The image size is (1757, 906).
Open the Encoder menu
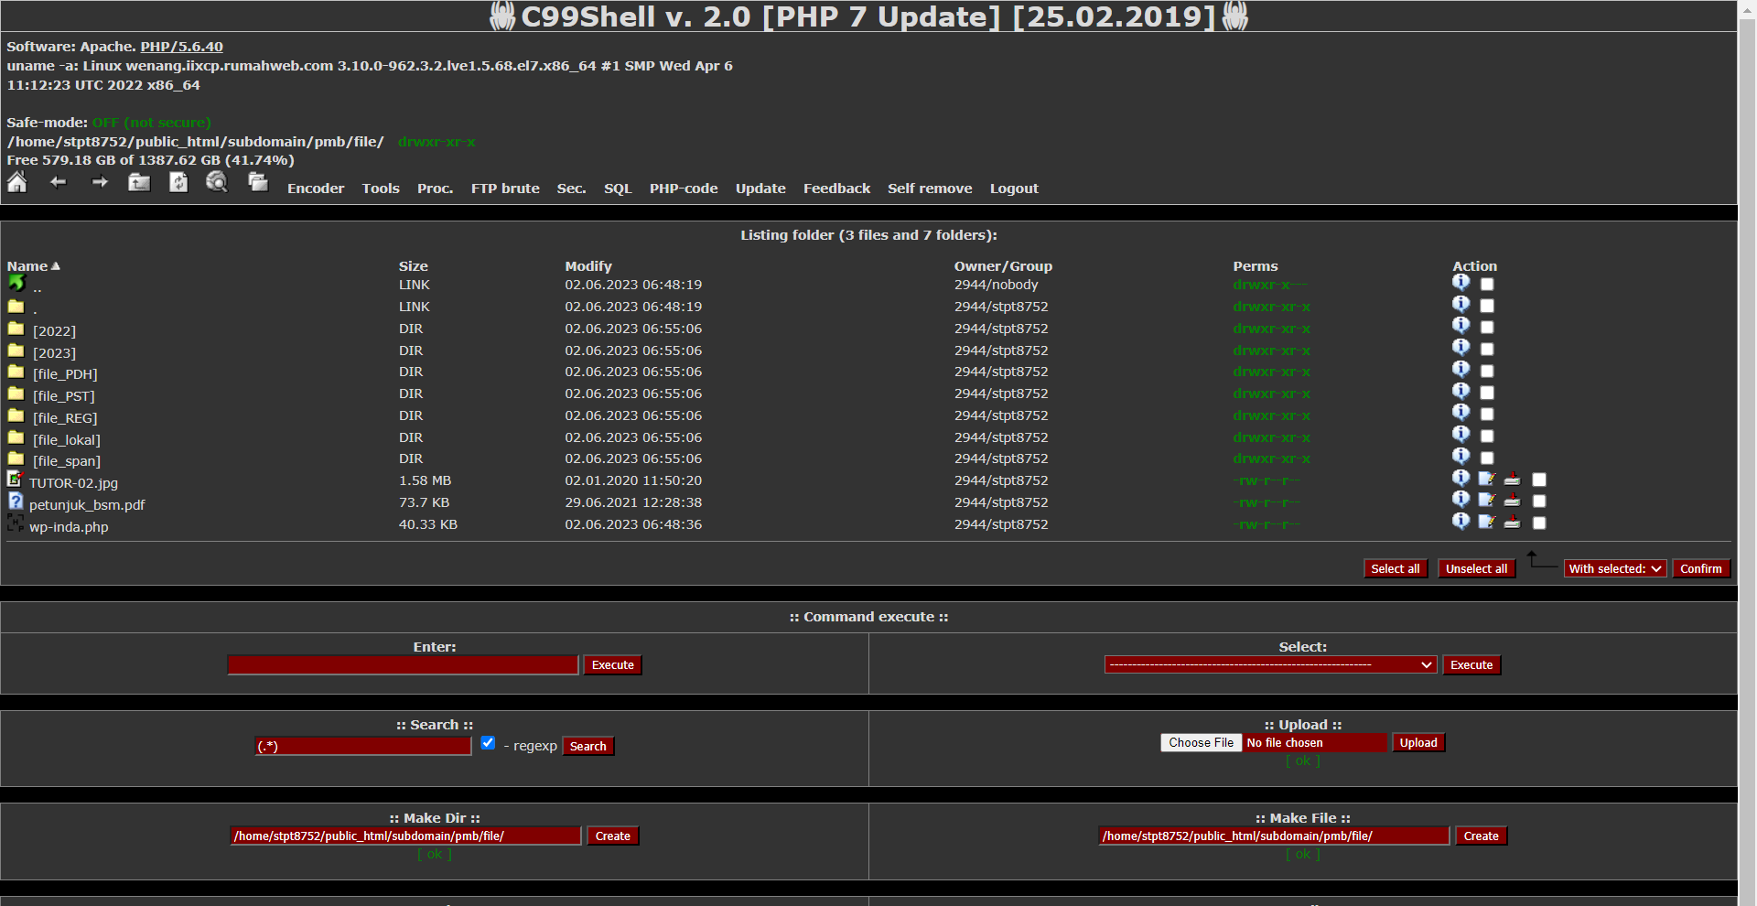[316, 189]
